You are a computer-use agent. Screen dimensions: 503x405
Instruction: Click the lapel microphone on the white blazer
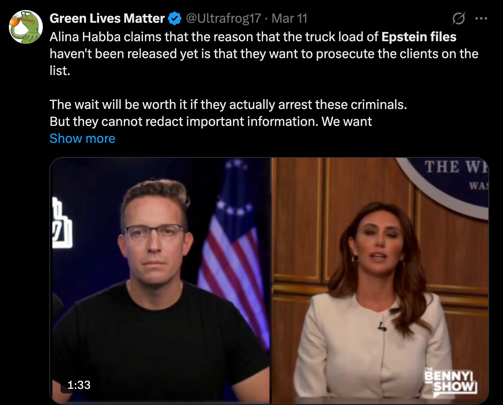tap(381, 326)
